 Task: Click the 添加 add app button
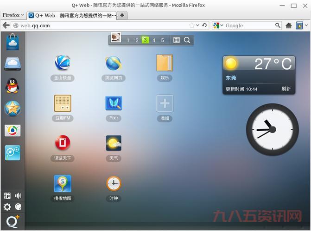(x=165, y=103)
